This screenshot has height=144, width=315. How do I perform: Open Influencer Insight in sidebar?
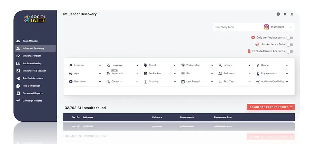[32, 56]
